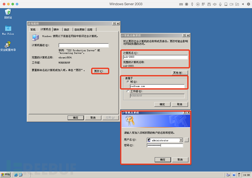Click the browse button beside 用户名 dropdown
252x178 pixels.
coord(186,140)
